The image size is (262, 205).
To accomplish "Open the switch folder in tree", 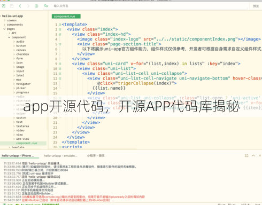I will 21,118.
